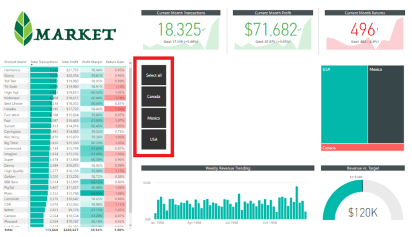Viewport: 412px width, 237px height.
Task: Select the CDR brand row
Action: tap(64, 204)
